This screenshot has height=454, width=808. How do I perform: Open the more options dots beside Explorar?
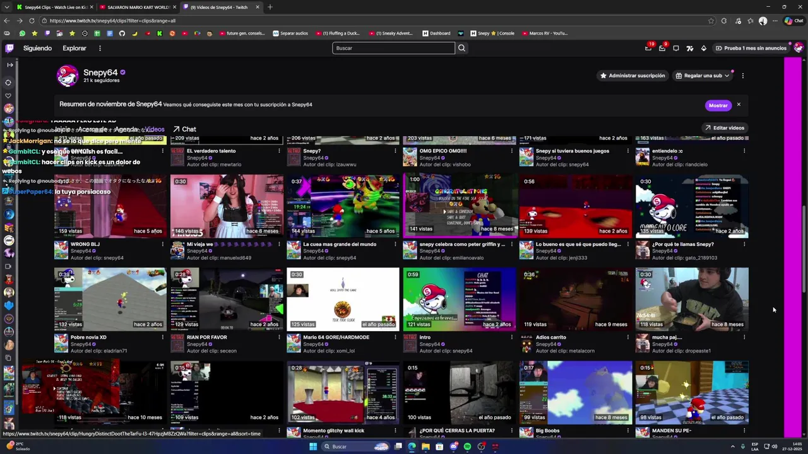[100, 48]
